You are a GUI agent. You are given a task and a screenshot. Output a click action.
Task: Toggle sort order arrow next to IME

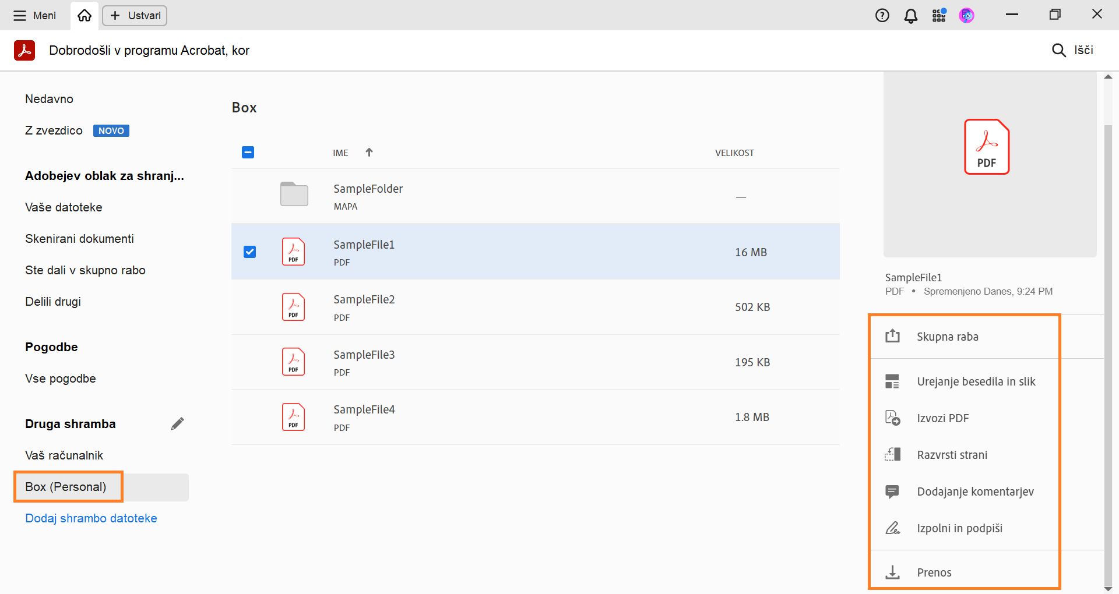click(369, 153)
